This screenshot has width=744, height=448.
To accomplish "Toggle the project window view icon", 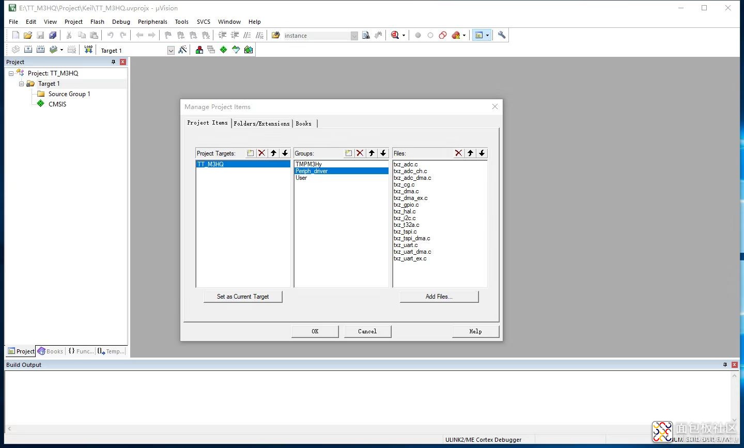I will [479, 35].
